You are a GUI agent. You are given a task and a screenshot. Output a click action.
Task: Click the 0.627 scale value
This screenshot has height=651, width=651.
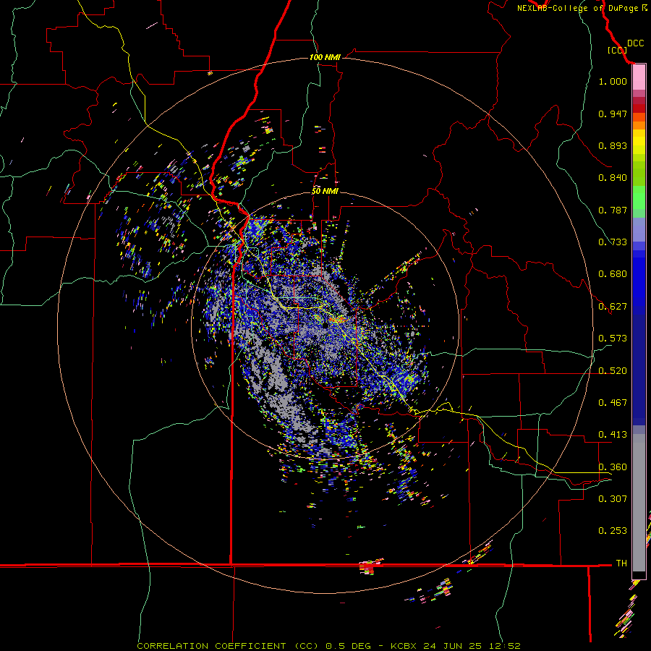coord(613,307)
